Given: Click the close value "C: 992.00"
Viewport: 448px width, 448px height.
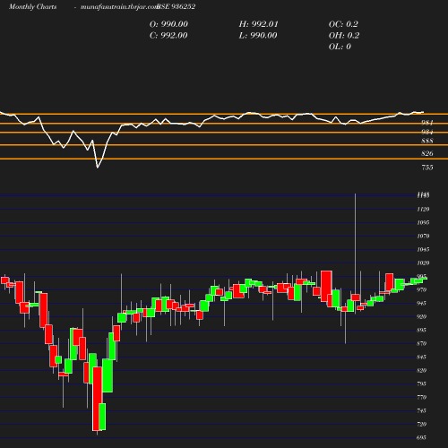Looking at the screenshot, I should (x=168, y=35).
